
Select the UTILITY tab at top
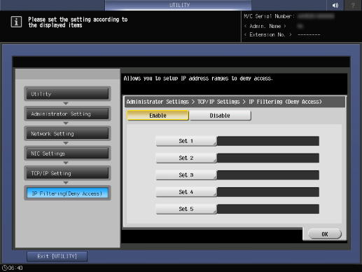(179, 5)
